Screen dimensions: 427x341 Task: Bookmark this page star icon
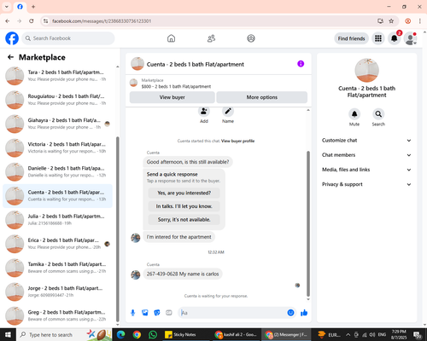pyautogui.click(x=391, y=21)
